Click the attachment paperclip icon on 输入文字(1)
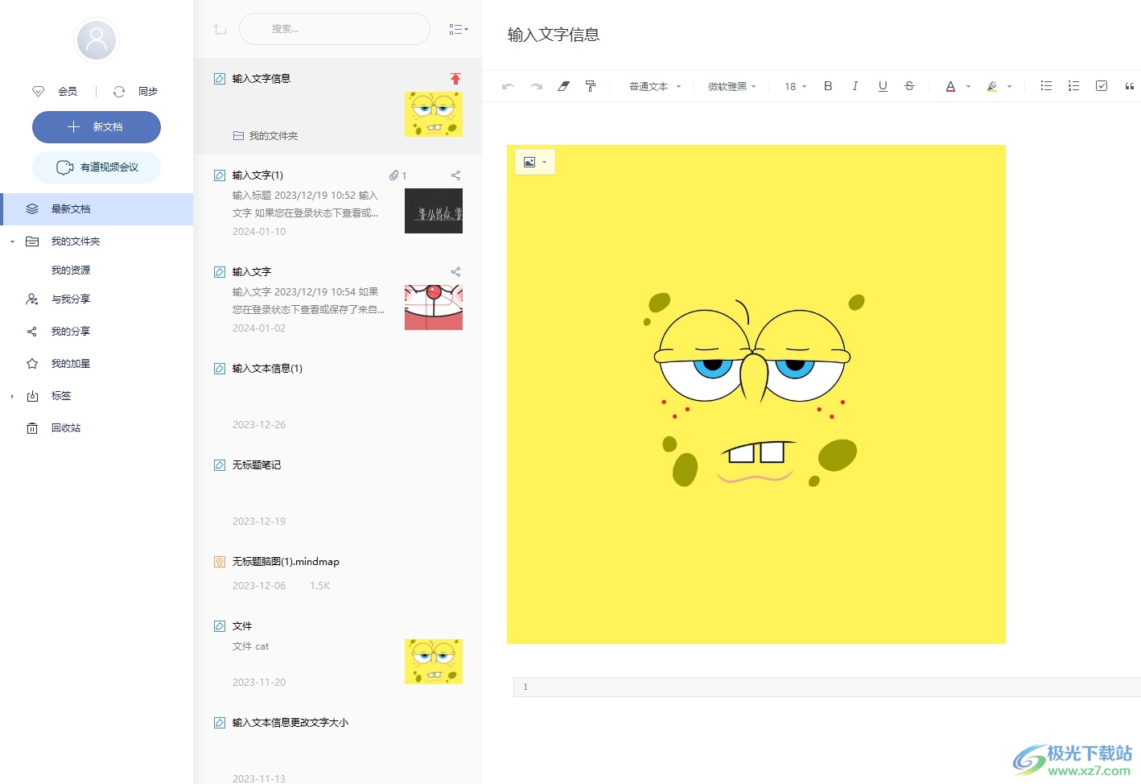This screenshot has height=784, width=1141. [394, 175]
